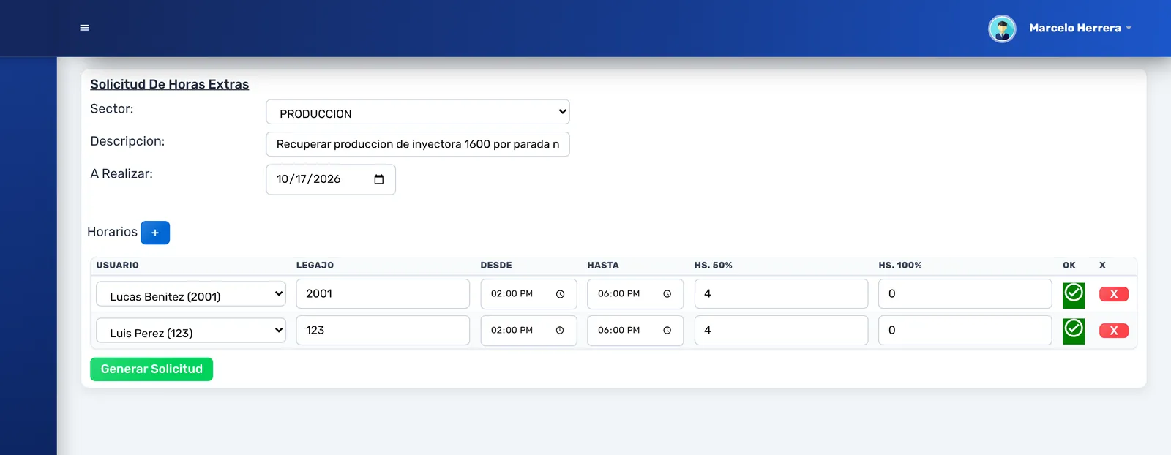This screenshot has width=1171, height=455.
Task: Focus the A Realizar date field
Action: 331,179
